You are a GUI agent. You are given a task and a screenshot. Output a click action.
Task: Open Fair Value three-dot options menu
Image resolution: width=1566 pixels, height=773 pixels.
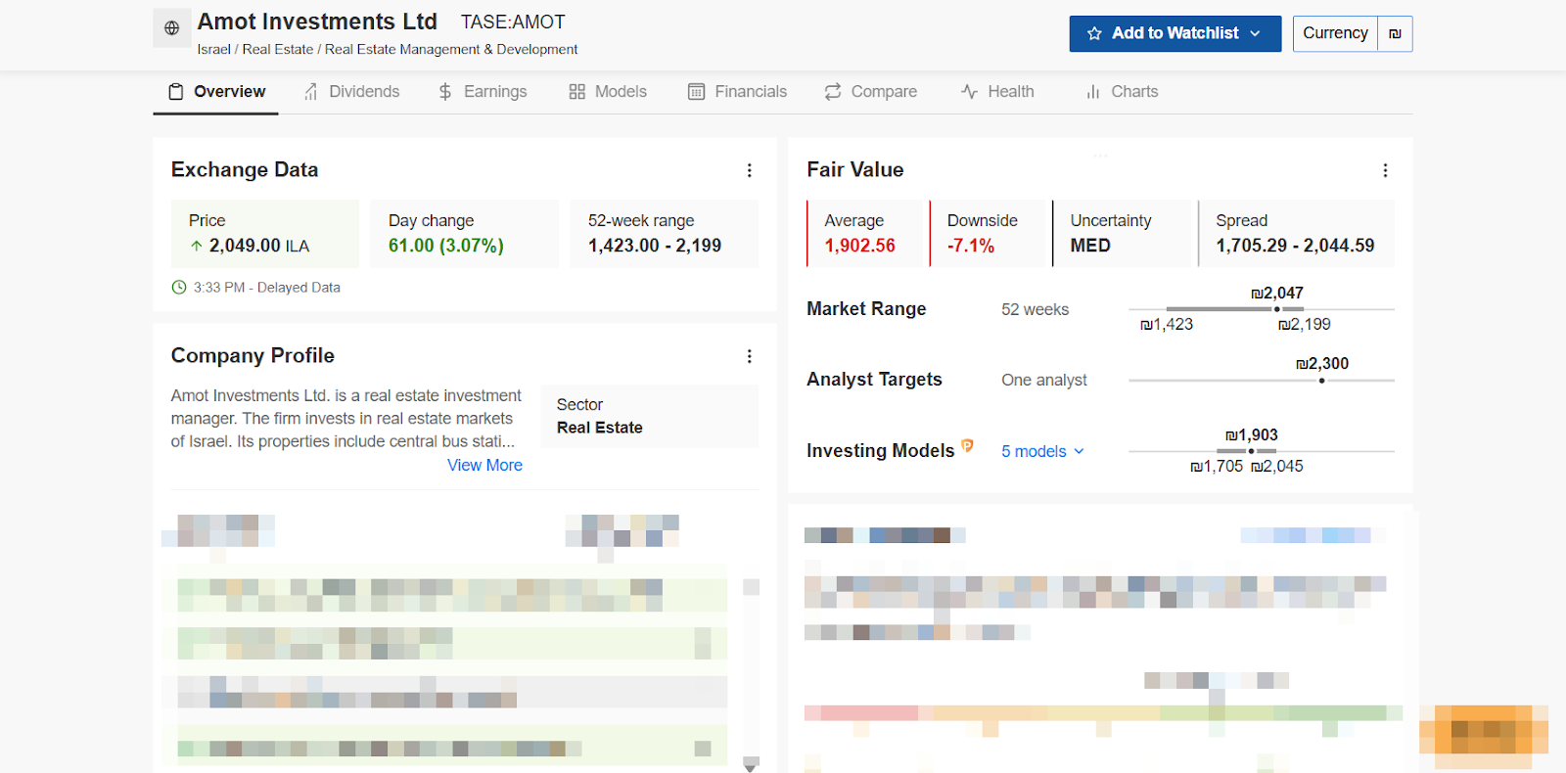click(1385, 170)
